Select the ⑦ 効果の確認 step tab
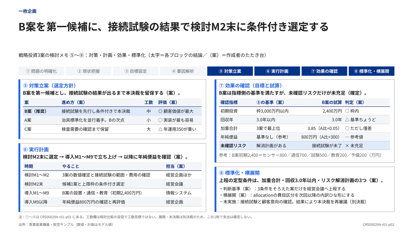This screenshot has height=232, width=413. (x=324, y=71)
